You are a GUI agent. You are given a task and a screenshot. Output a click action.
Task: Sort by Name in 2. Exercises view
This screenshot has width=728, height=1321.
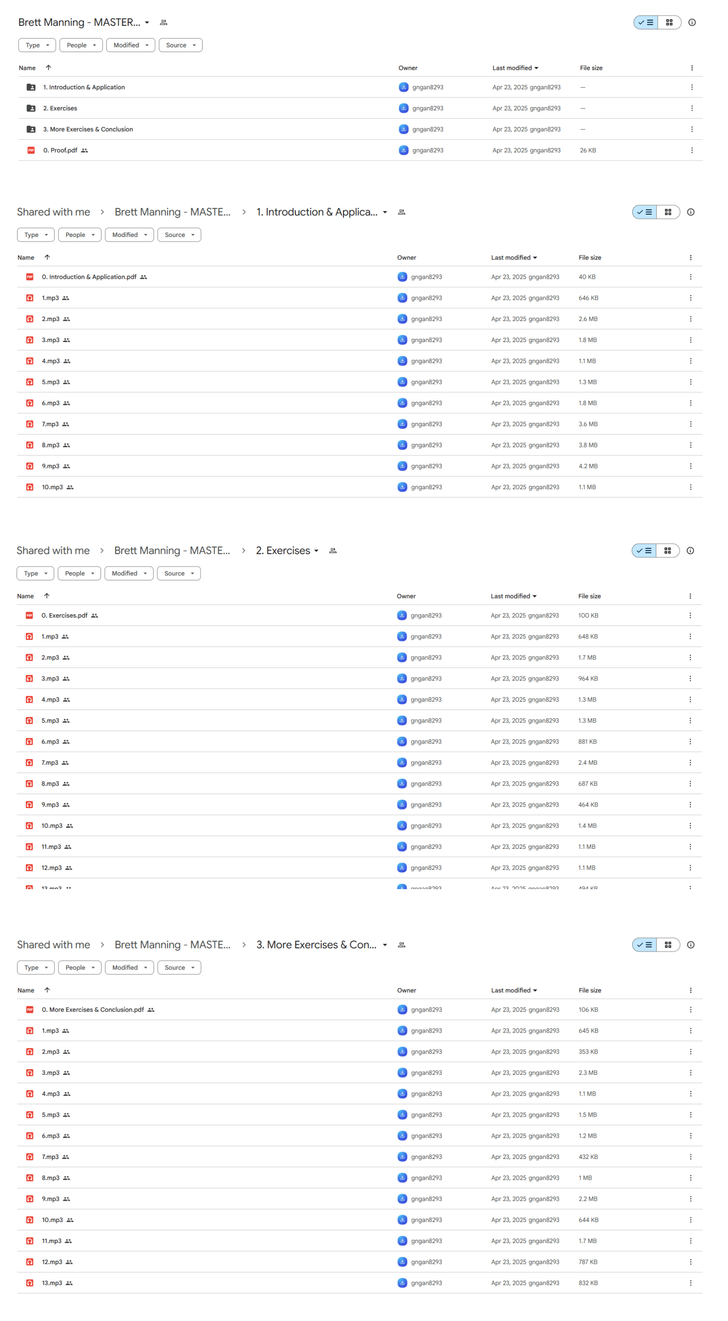pos(25,596)
